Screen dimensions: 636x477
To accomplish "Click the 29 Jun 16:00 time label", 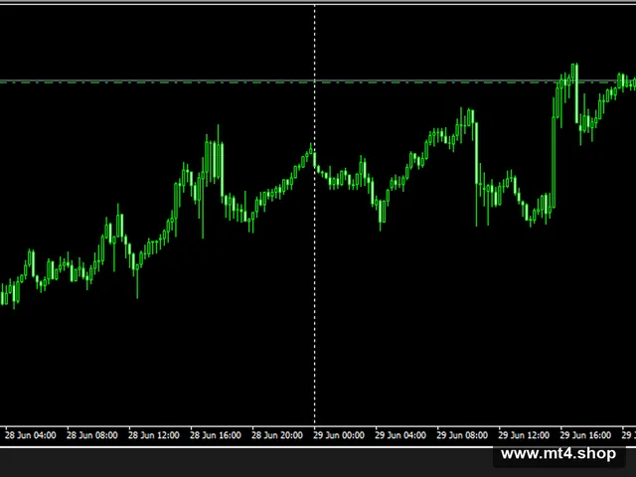I will 585,435.
